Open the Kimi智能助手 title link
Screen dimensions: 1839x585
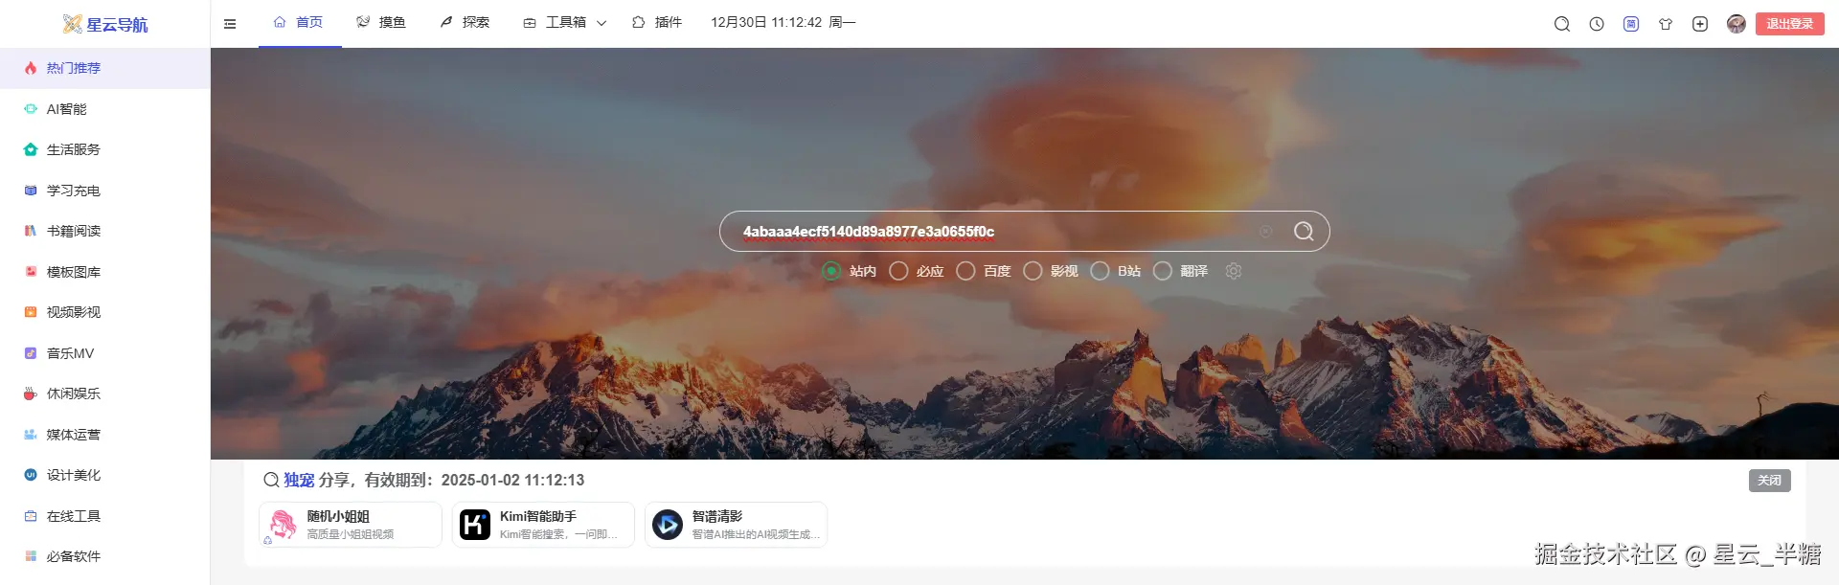coord(538,516)
